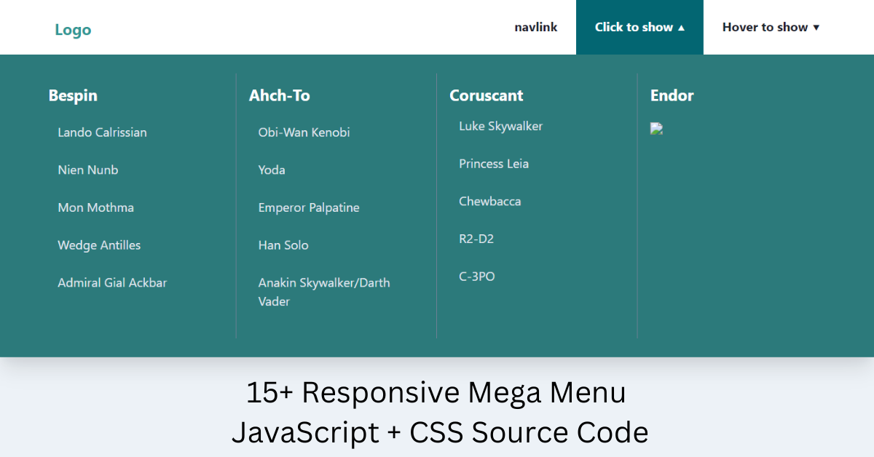Screen dimensions: 874x457
Task: Select Nien Nunb from the Bespin list
Action: tap(87, 170)
